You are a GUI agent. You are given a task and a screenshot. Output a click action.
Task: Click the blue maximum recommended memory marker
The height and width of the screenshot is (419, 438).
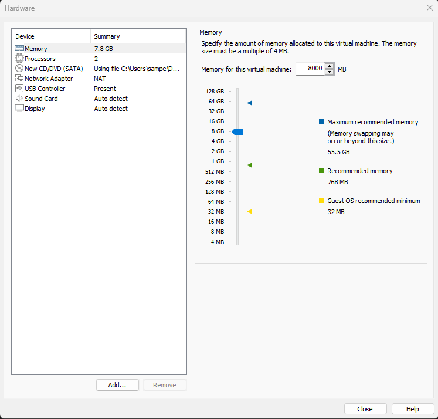pos(249,103)
